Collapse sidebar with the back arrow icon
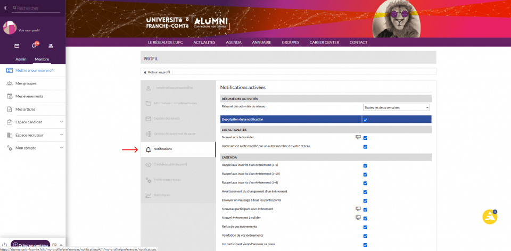The image size is (511, 251). pos(6,8)
